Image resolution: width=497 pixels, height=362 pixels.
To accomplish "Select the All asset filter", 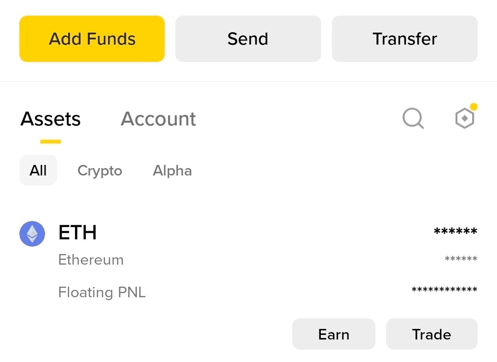I will click(38, 170).
